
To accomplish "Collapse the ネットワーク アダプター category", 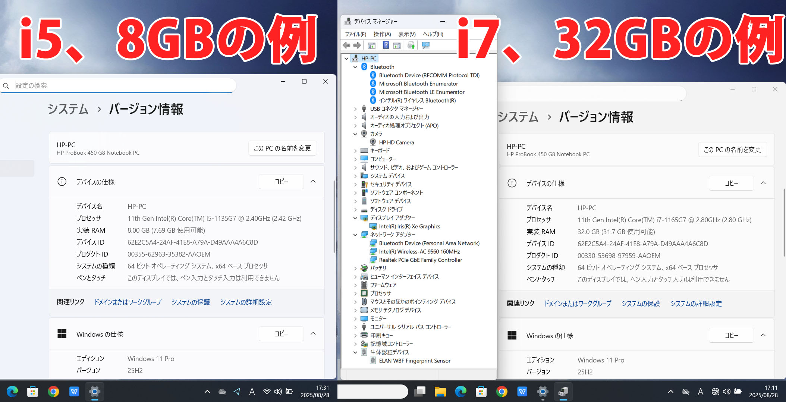I will point(355,235).
